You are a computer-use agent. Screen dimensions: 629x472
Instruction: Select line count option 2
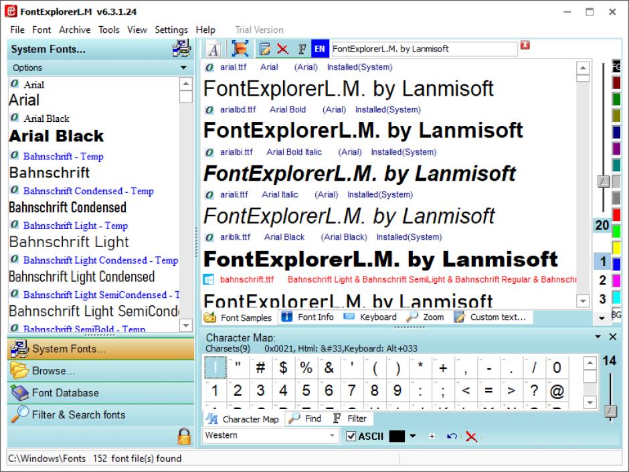click(x=602, y=280)
